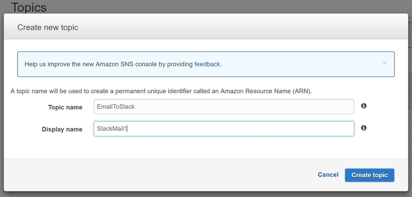Dismiss the SNS feedback banner with X
The image size is (412, 197).
(x=385, y=63)
